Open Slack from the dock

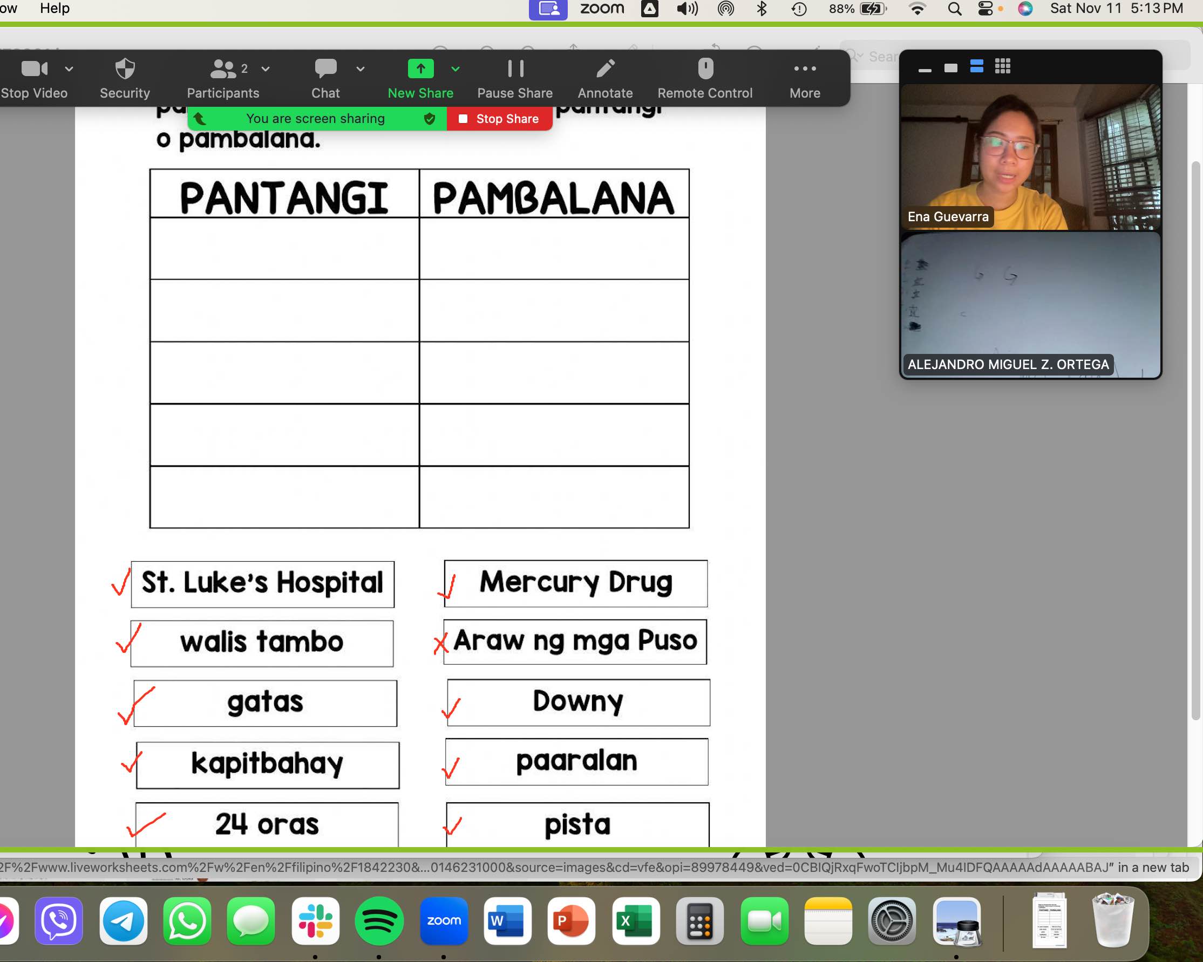point(315,922)
